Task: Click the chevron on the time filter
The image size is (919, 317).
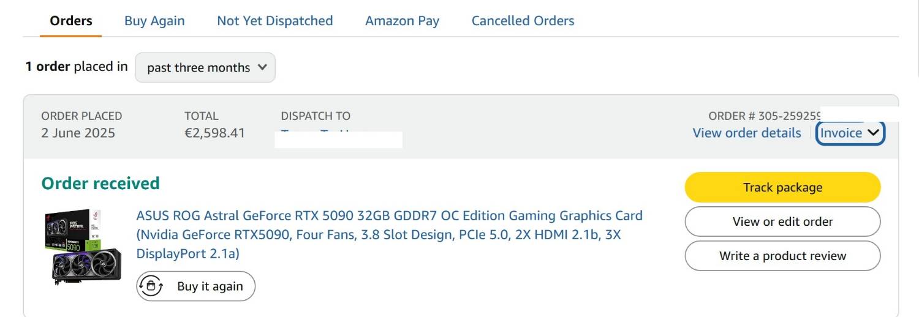Action: pos(262,67)
